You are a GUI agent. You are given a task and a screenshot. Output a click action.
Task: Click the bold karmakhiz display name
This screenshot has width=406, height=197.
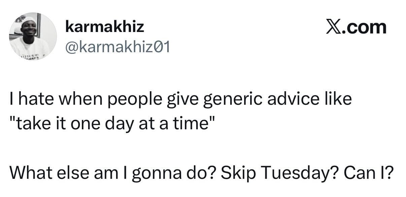click(104, 27)
